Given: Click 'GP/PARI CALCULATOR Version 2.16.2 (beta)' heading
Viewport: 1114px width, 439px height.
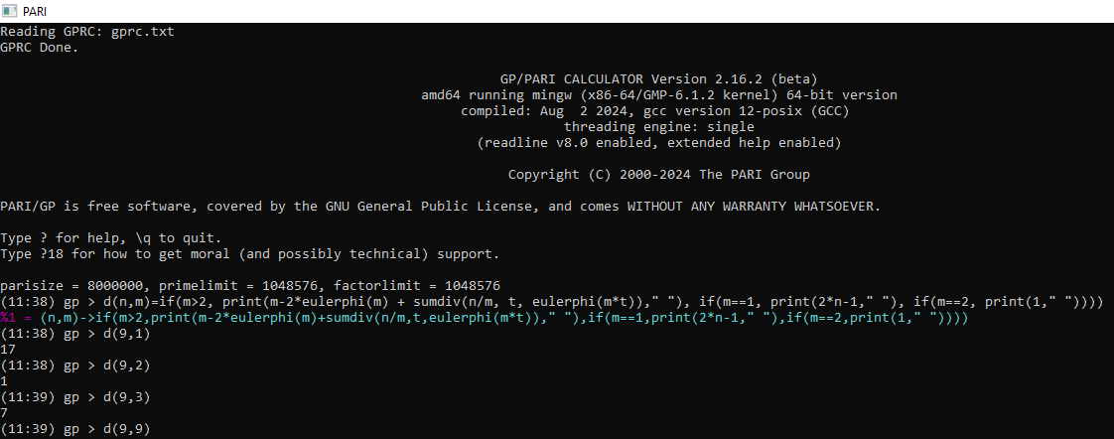Looking at the screenshot, I should (658, 78).
